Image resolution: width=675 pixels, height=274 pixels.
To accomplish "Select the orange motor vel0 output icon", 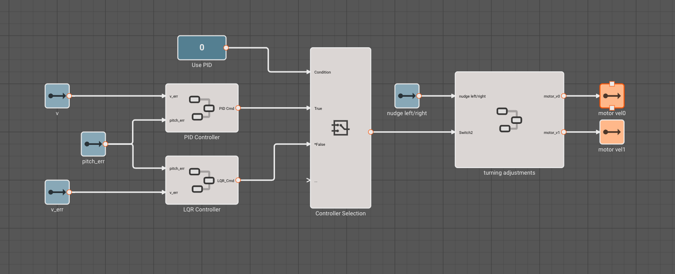I will [611, 95].
